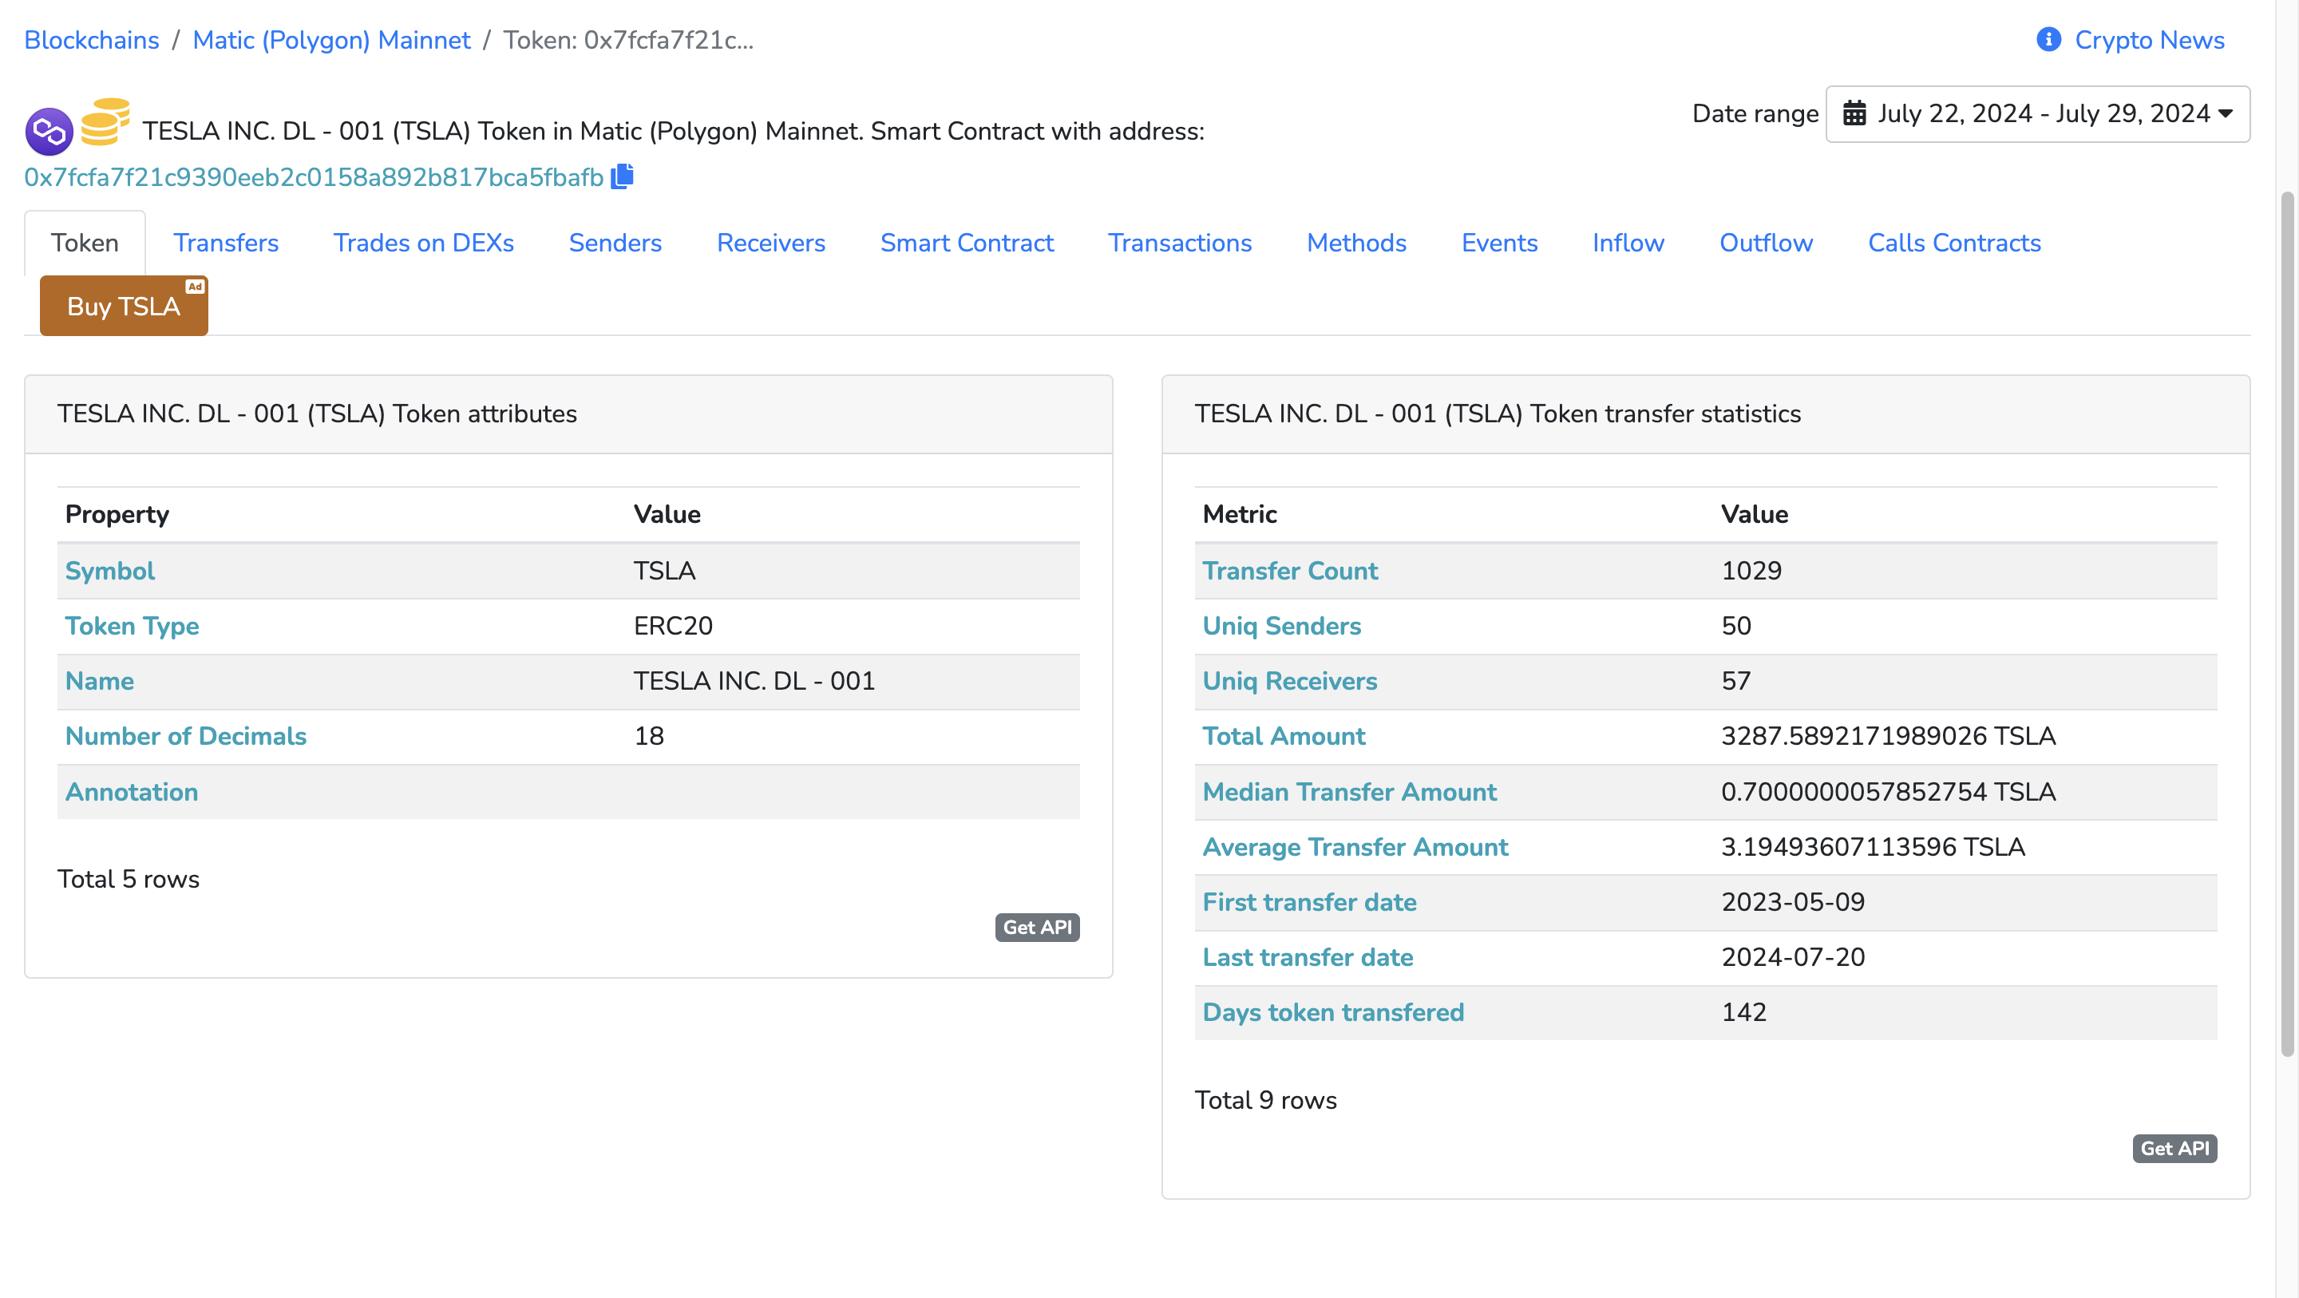Open the Trades on DEXs tab
2299x1298 pixels.
tap(424, 243)
